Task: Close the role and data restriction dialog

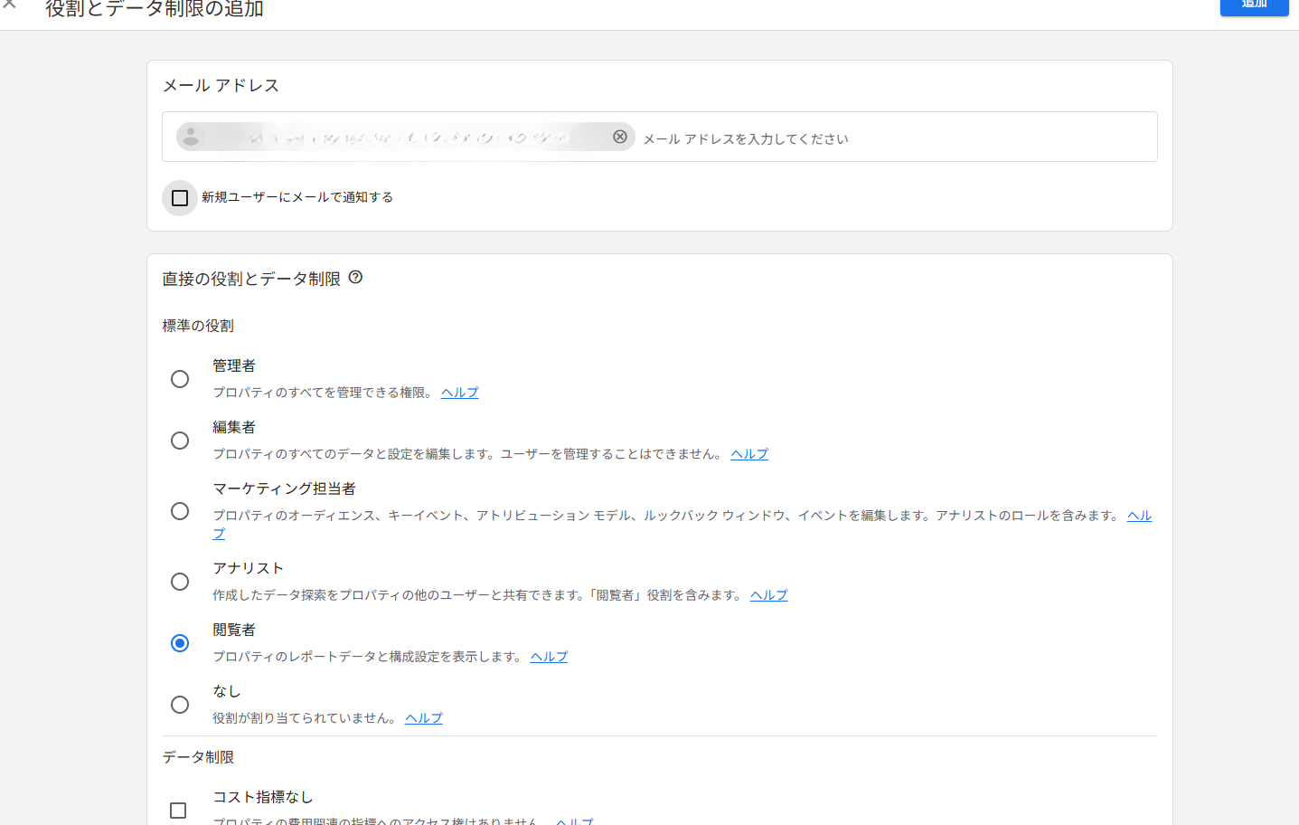Action: [x=10, y=5]
